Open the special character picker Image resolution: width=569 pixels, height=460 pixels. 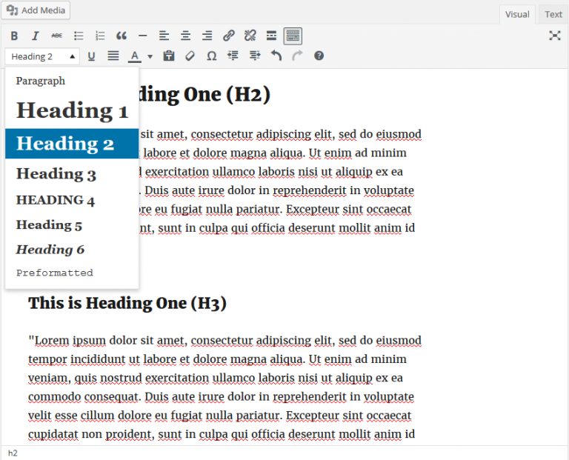pos(211,56)
